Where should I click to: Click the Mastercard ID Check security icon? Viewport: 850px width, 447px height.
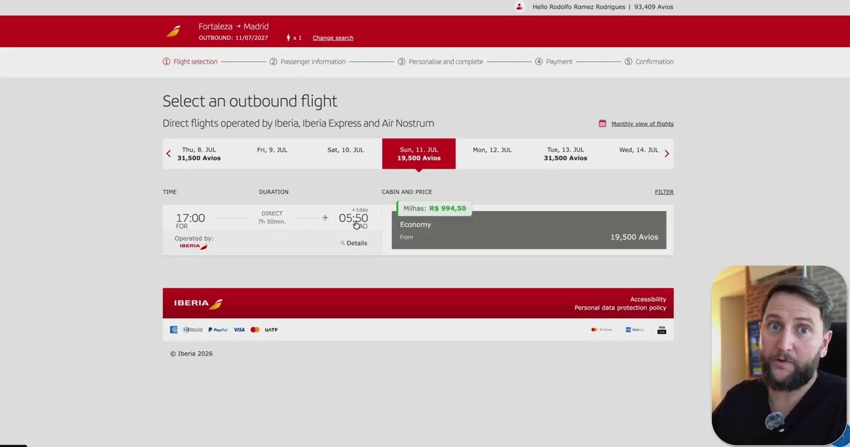602,330
